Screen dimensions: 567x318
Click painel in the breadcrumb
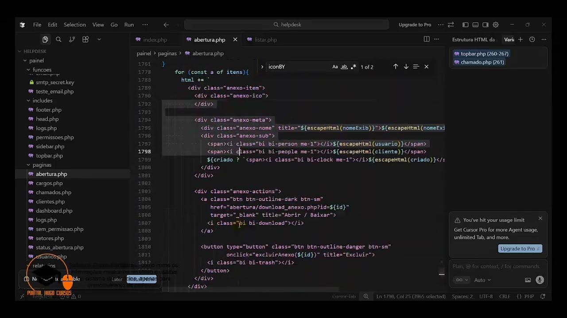(x=144, y=53)
